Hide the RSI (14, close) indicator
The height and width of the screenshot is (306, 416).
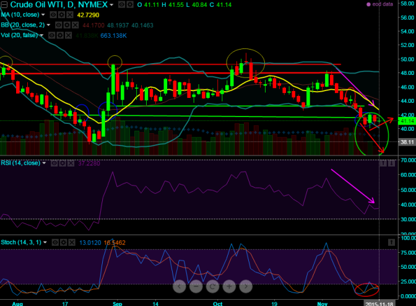[54, 163]
